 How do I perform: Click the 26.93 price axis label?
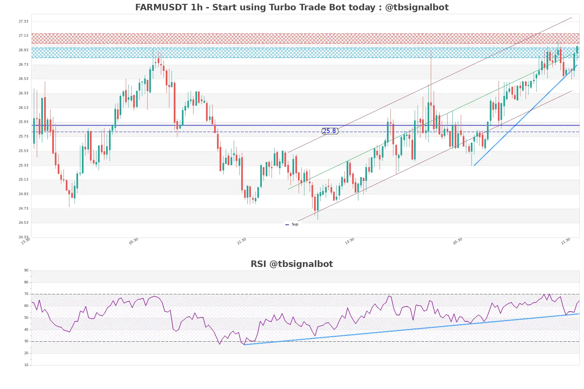point(23,50)
